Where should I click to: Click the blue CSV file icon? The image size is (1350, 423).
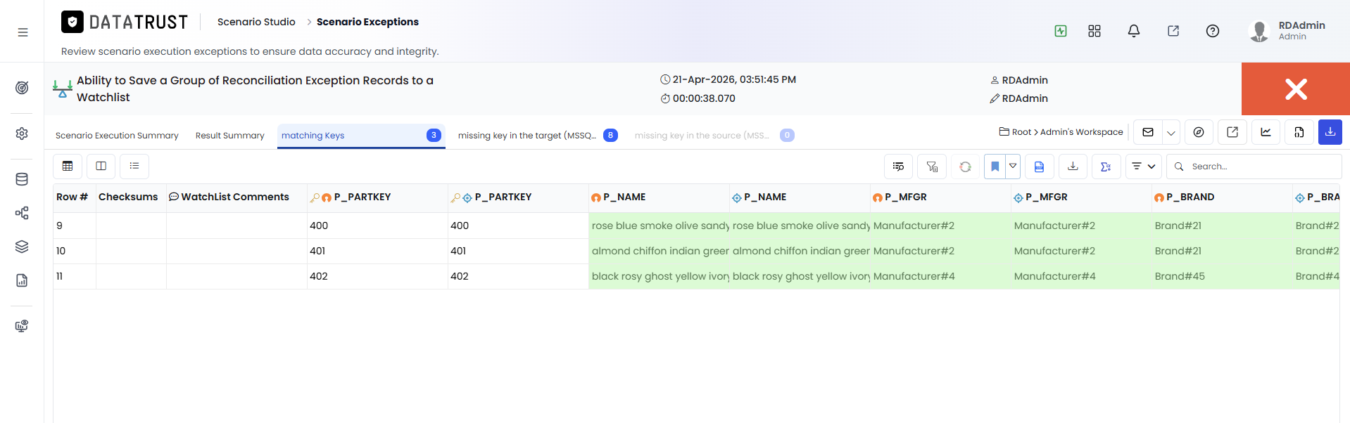[1039, 167]
